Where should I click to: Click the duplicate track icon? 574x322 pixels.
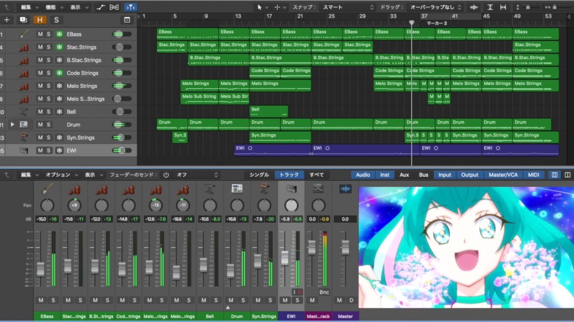(x=23, y=20)
